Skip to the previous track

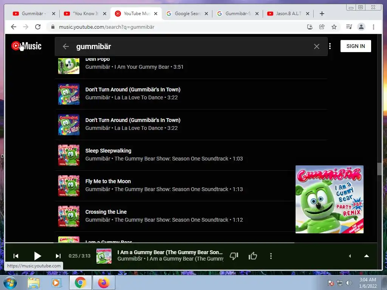point(16,256)
